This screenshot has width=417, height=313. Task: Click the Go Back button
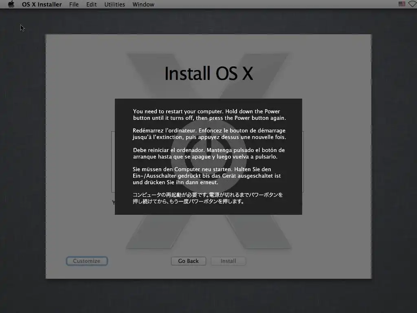coord(188,261)
